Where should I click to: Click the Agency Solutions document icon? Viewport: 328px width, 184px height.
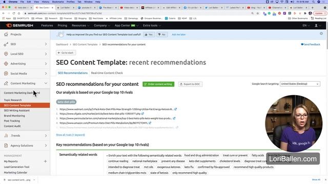pyautogui.click(x=6, y=145)
